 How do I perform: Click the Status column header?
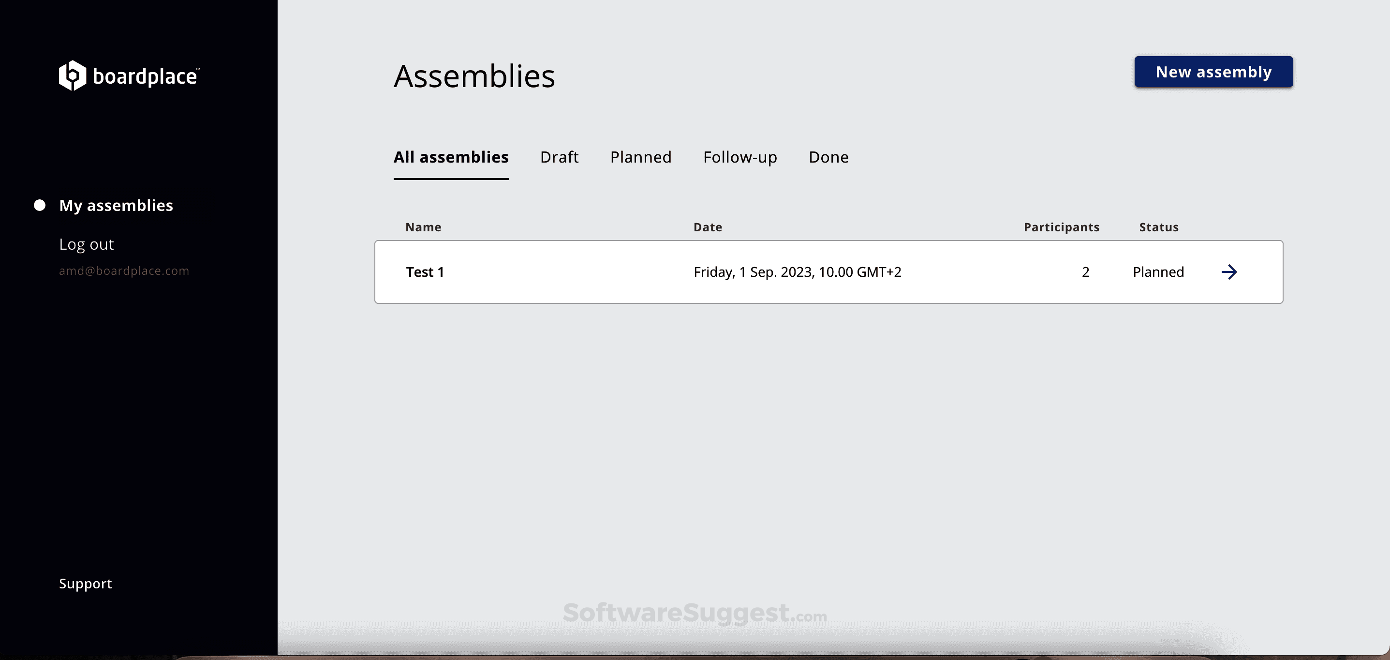coord(1158,226)
